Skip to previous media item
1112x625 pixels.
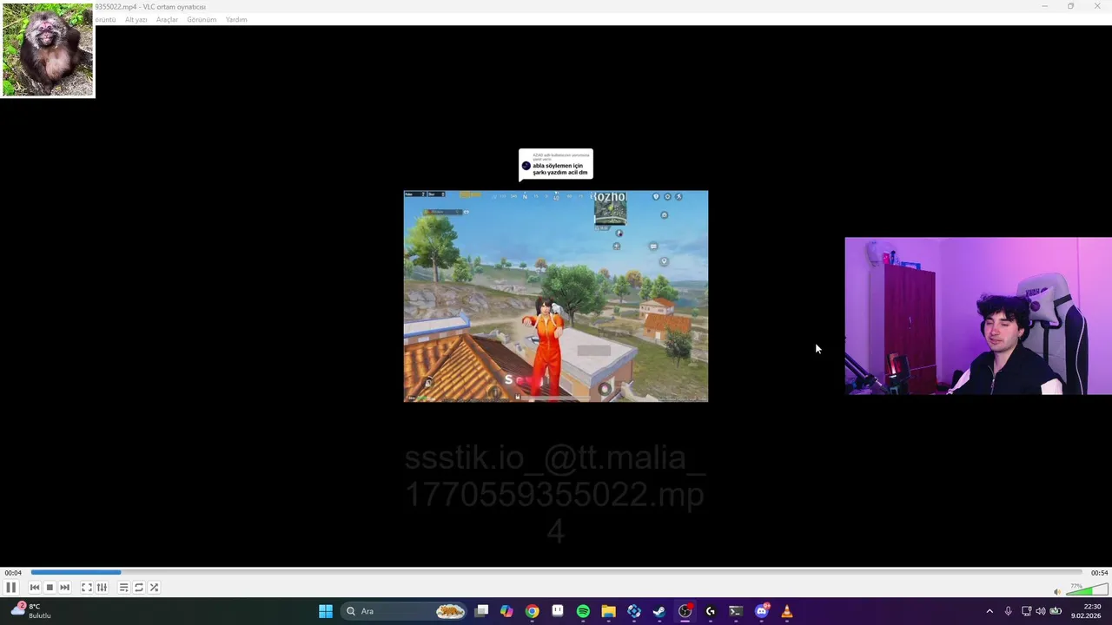coord(35,588)
